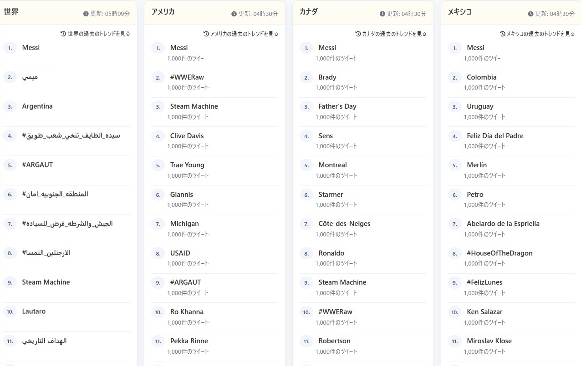Select #ARGAUT in the 世界 column

[x=37, y=165]
